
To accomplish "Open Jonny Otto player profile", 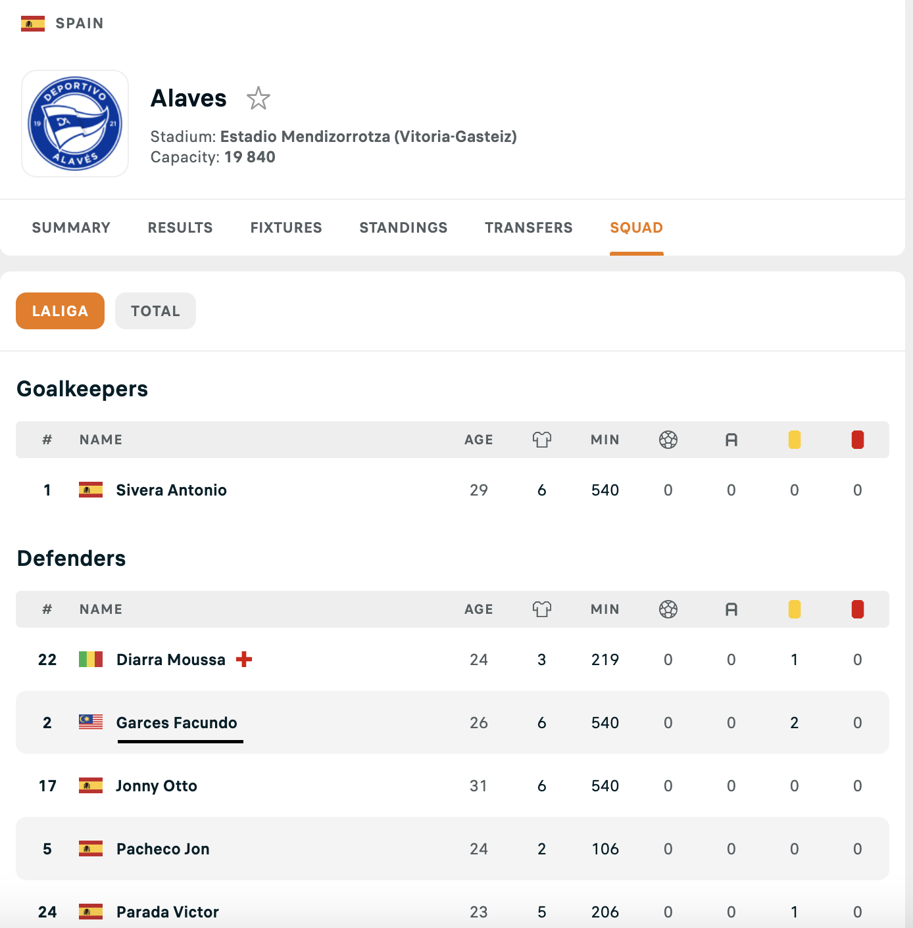I will pos(157,786).
